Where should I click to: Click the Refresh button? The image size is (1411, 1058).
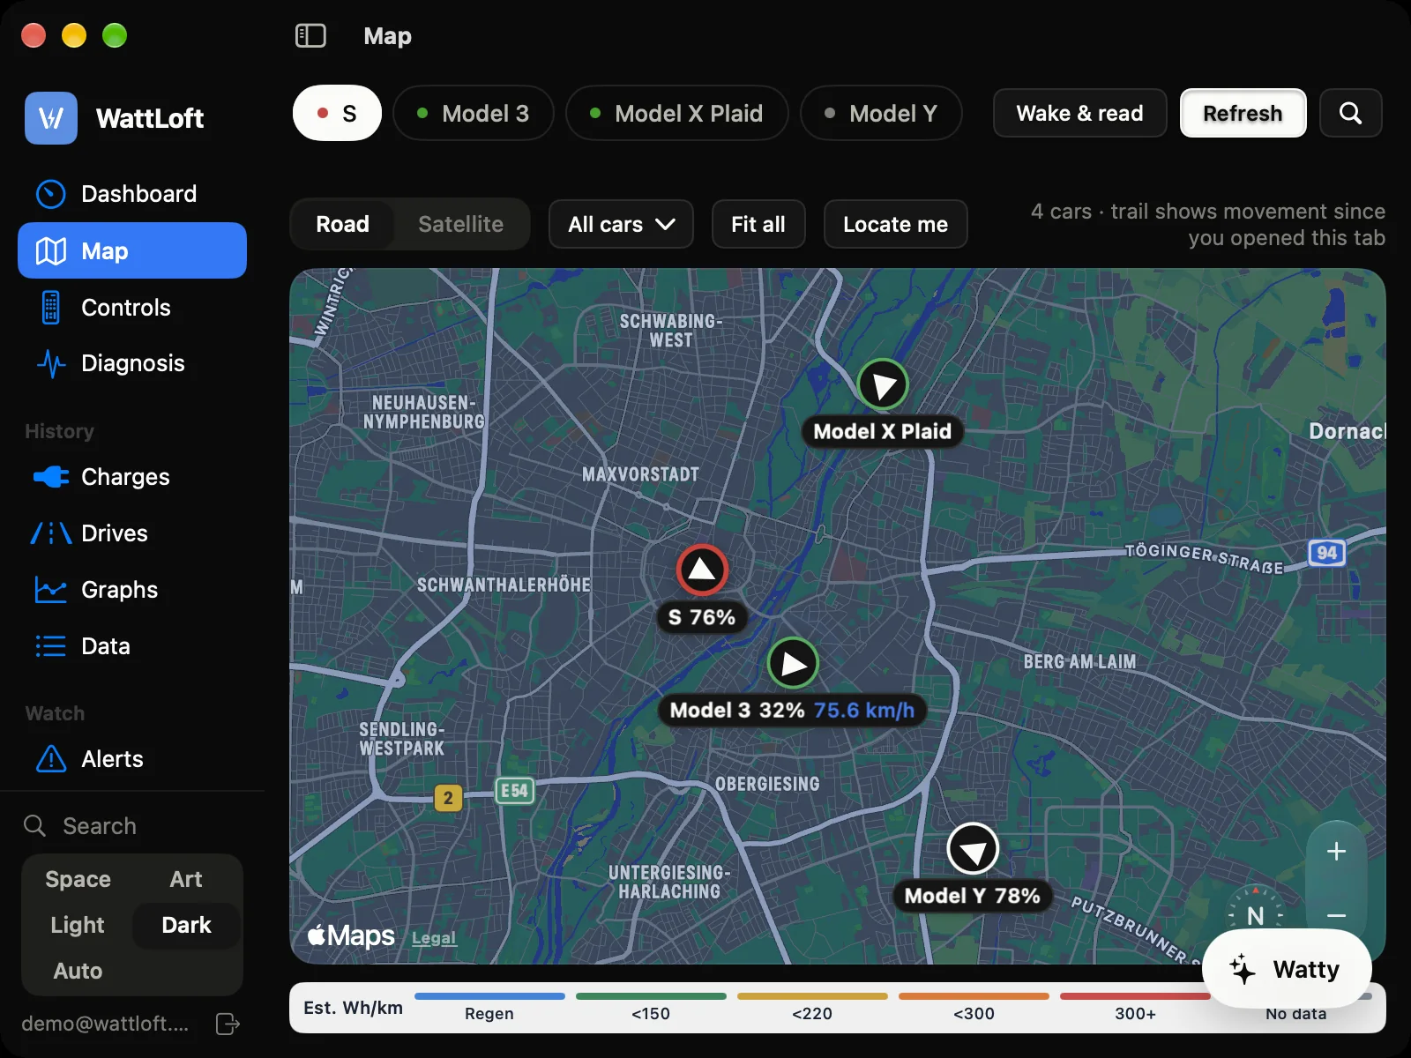coord(1243,113)
